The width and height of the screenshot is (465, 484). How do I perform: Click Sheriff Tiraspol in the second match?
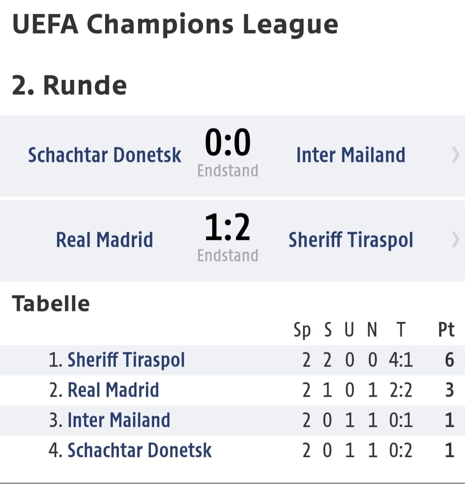(350, 240)
